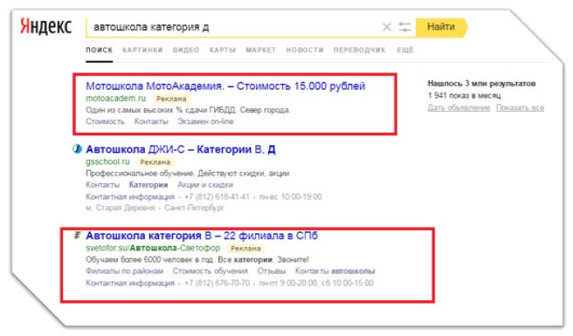Expand the Ещё menu
Screen dimensions: 573x336
[x=405, y=50]
